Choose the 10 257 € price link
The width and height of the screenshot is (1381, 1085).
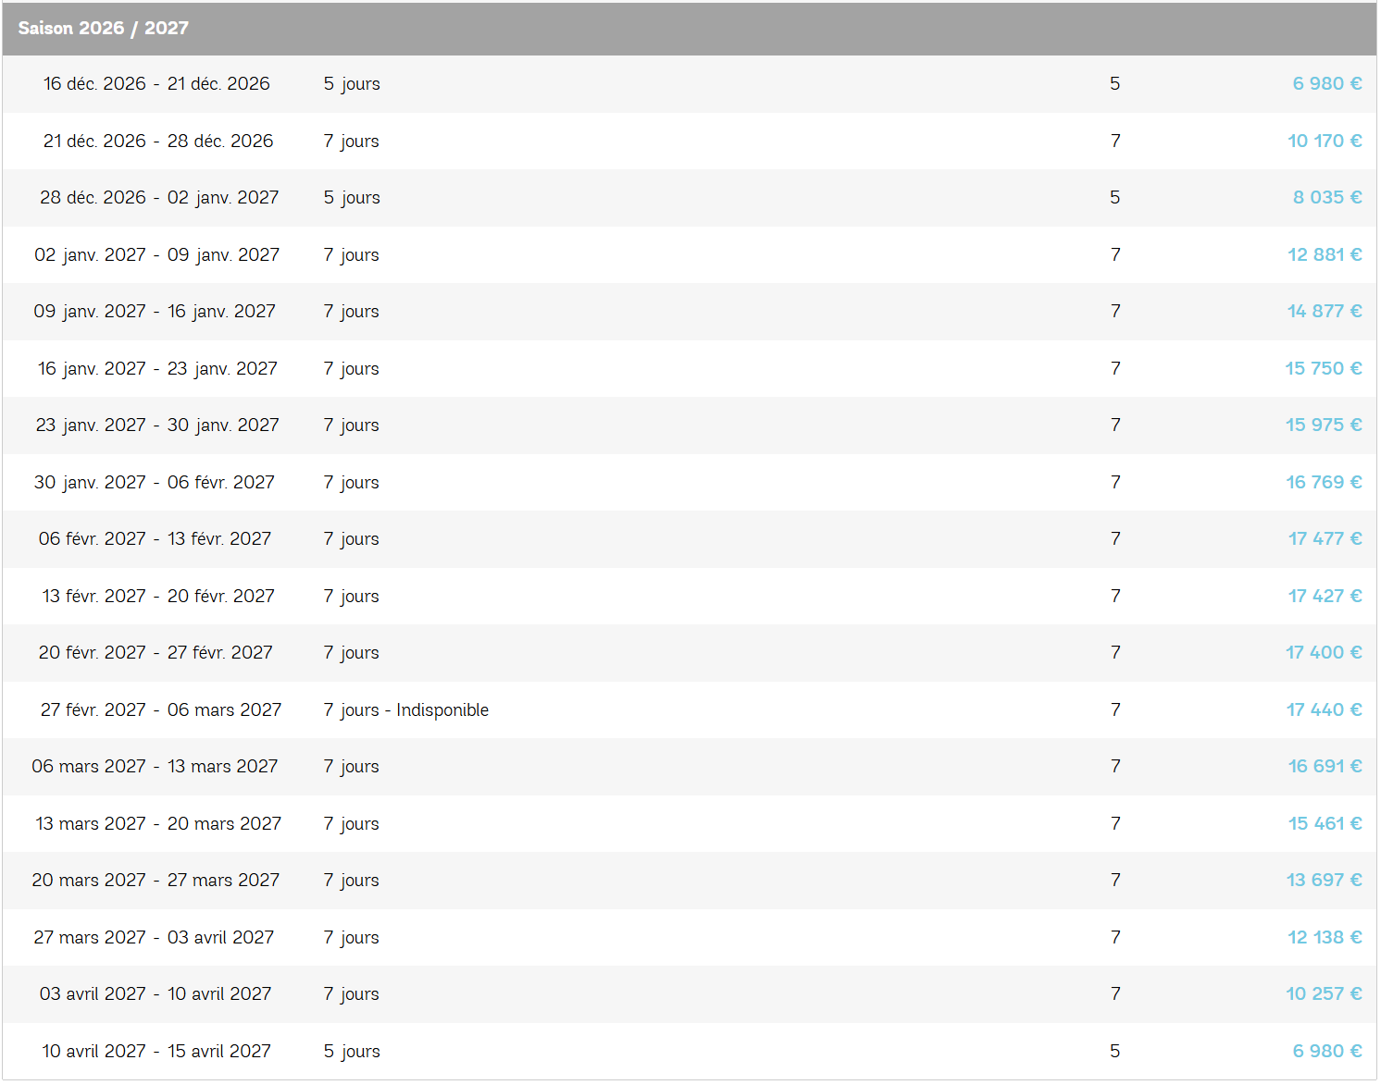(x=1324, y=994)
